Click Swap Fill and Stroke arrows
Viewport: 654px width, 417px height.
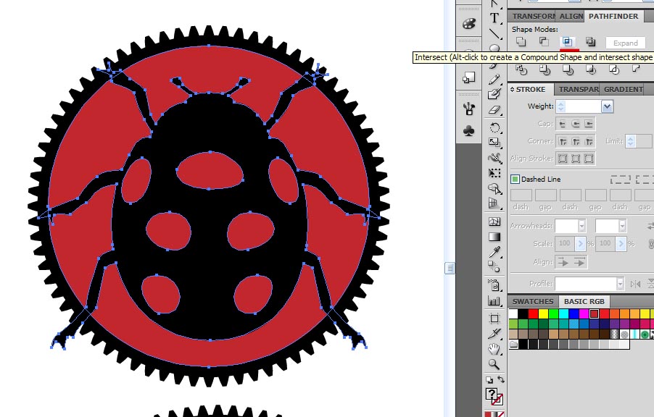pos(501,379)
